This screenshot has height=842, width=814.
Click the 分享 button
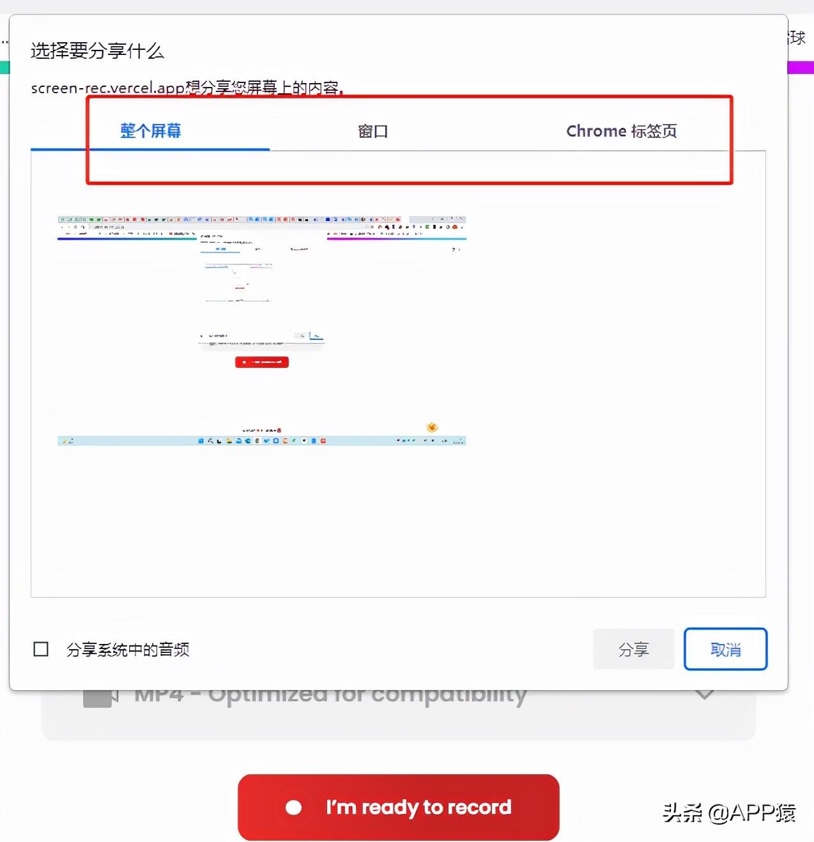click(x=633, y=649)
